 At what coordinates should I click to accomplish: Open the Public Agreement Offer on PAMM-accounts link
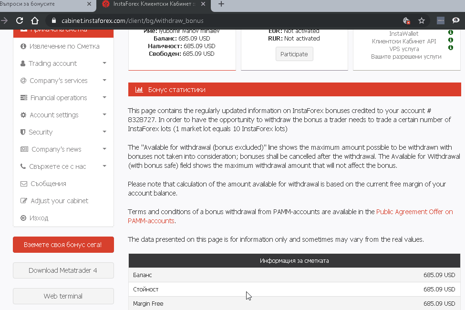290,216
